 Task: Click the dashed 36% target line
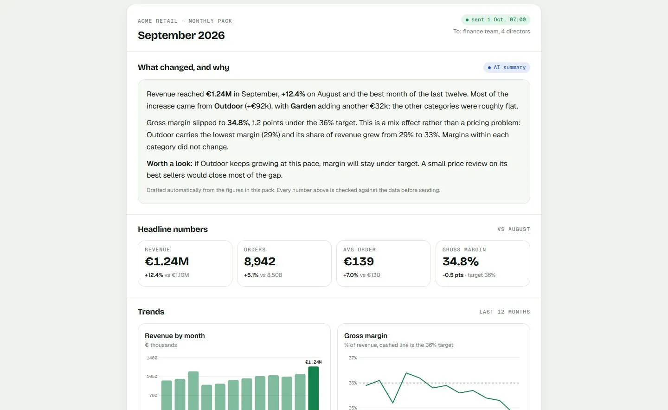[x=439, y=383]
